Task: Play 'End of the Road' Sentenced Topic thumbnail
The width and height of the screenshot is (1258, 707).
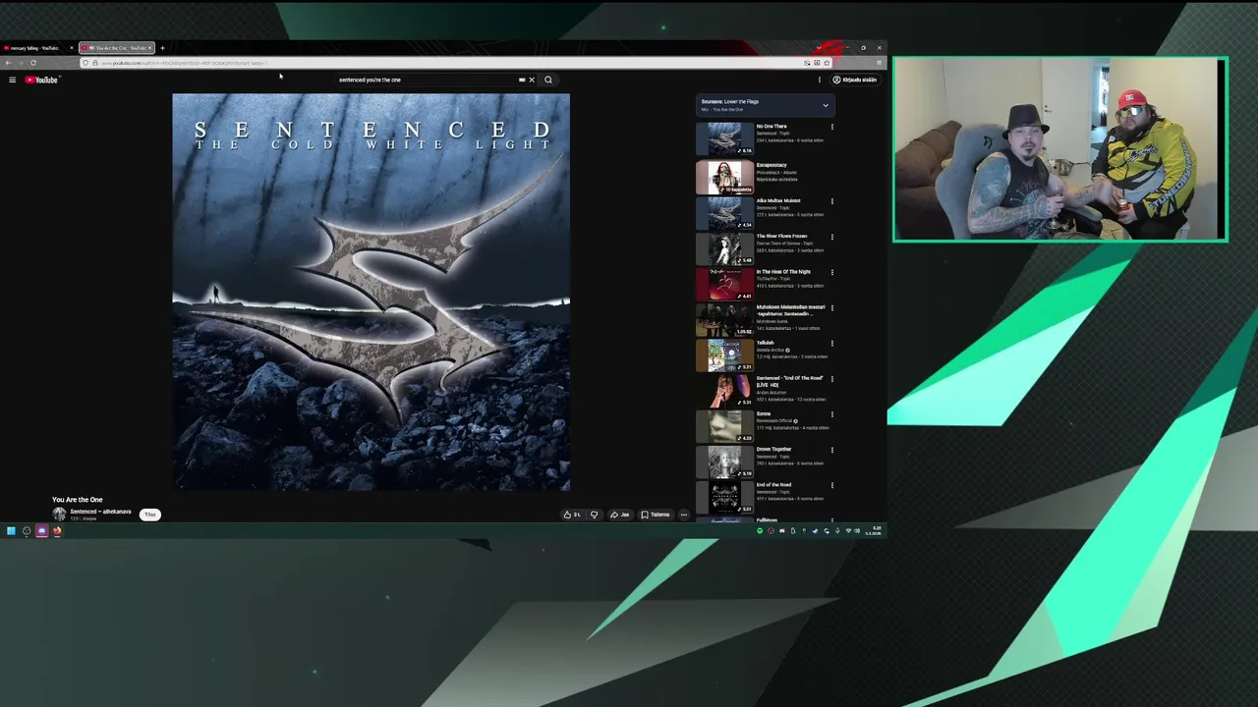Action: click(724, 497)
